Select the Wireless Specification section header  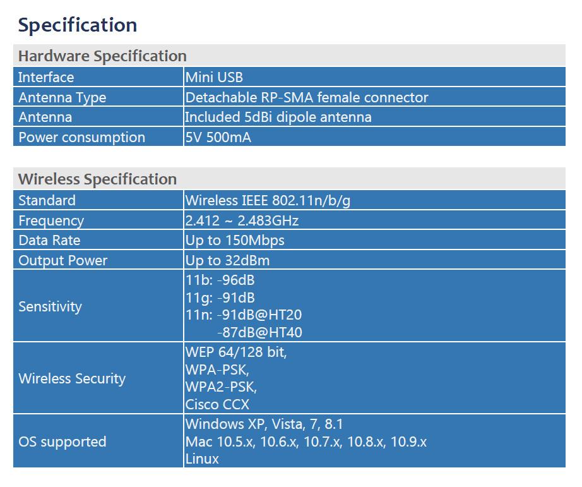coord(97,179)
